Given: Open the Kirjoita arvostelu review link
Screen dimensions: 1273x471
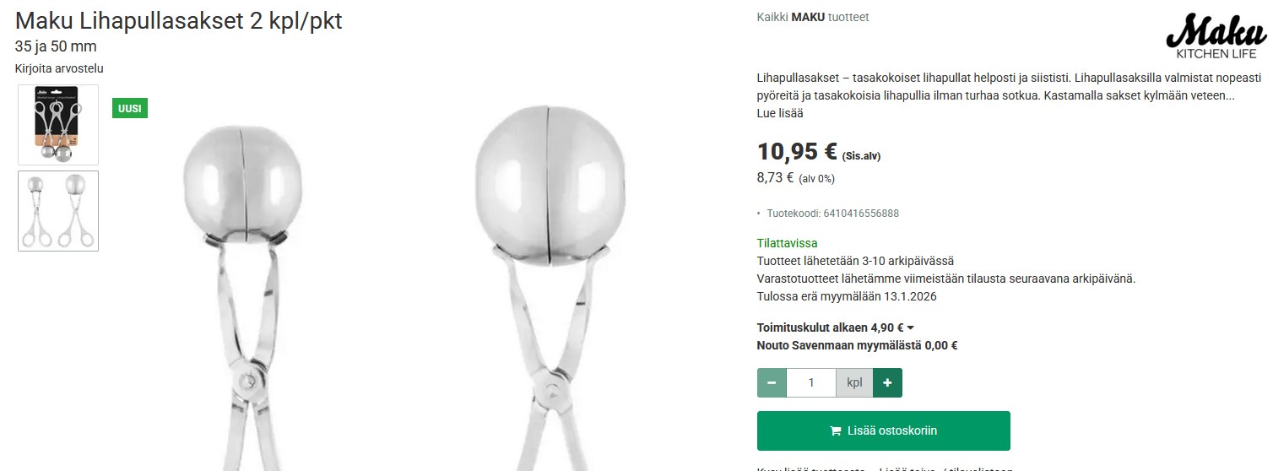Looking at the screenshot, I should pos(59,68).
